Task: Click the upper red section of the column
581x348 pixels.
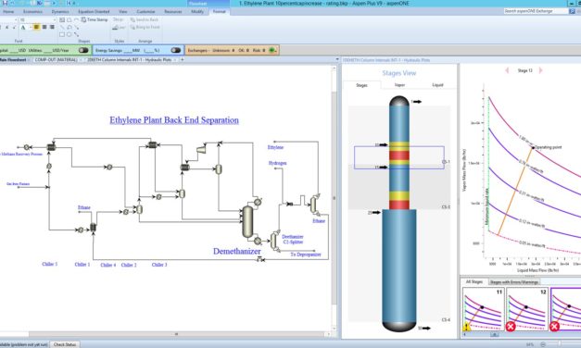Action: point(399,155)
